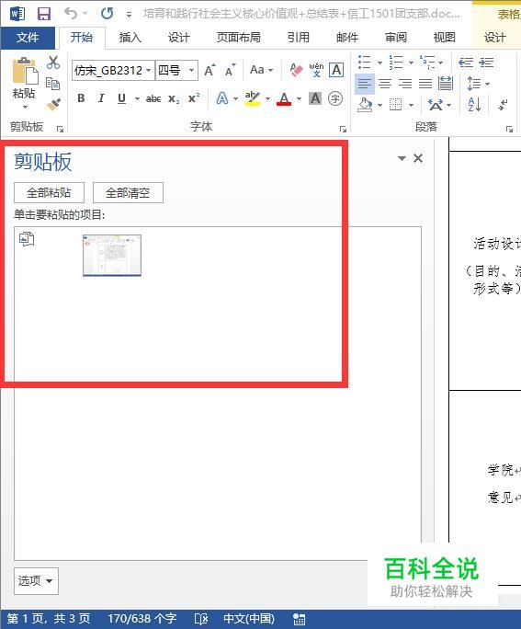Sort paragraph A-Z icon
Image resolution: width=521 pixels, height=629 pixels.
(x=474, y=105)
